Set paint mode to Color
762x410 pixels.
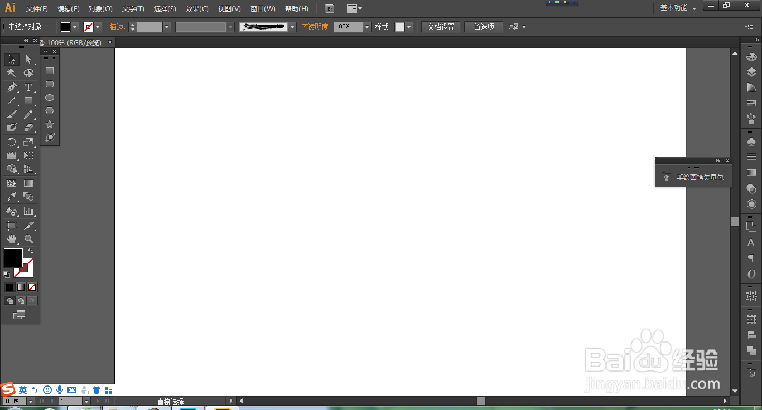coord(9,287)
